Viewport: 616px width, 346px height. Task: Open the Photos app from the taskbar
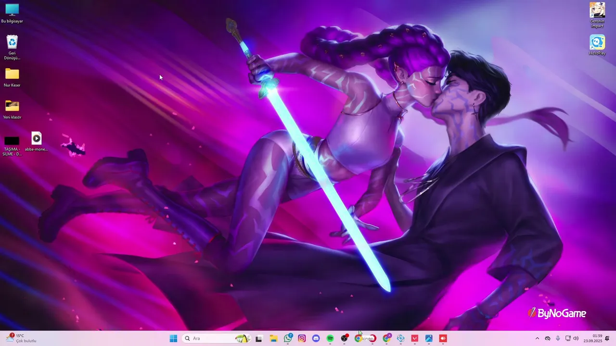[429, 338]
